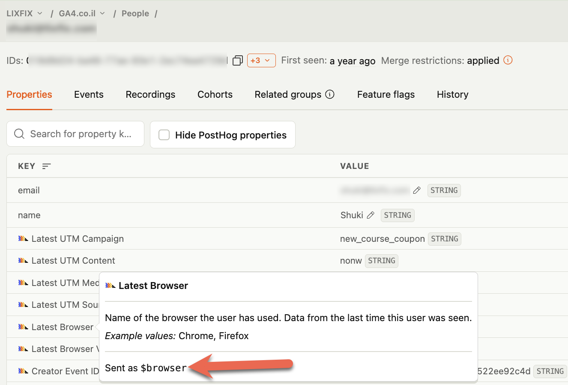Viewport: 568px width, 385px height.
Task: Edit the email value with pencil icon
Action: click(417, 190)
